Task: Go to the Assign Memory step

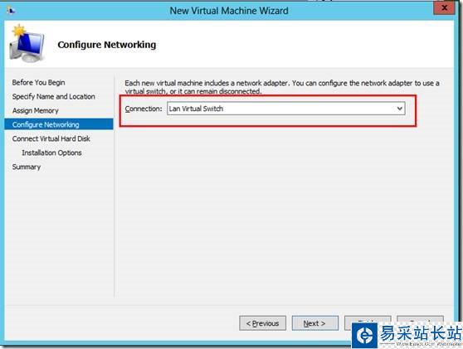Action: pyautogui.click(x=36, y=110)
